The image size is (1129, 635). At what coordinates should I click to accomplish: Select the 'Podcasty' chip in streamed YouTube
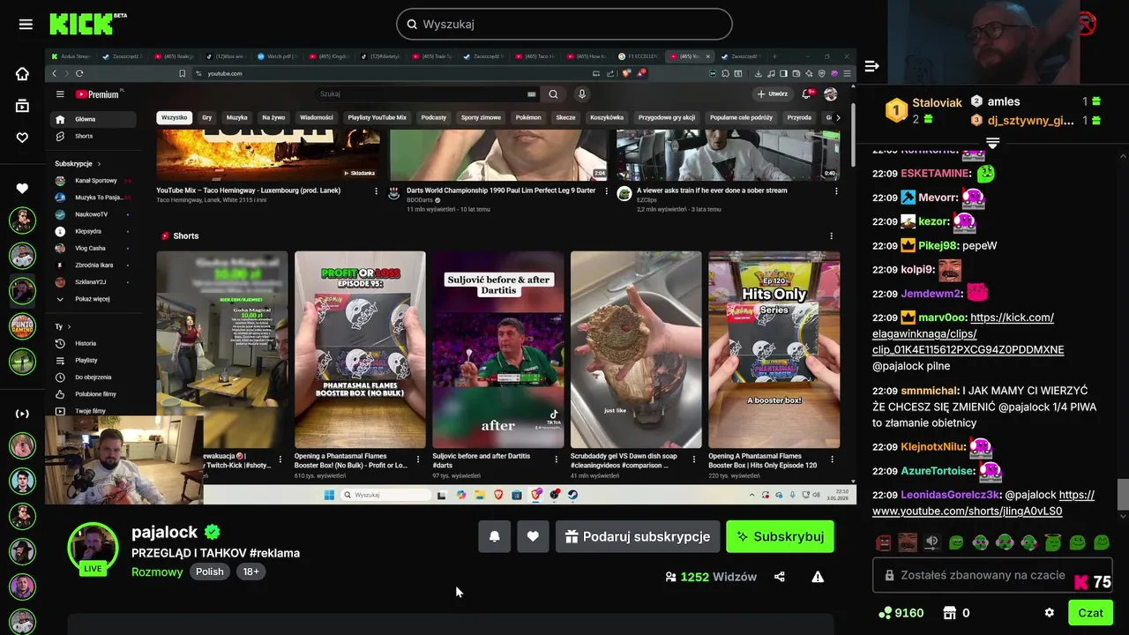(433, 117)
